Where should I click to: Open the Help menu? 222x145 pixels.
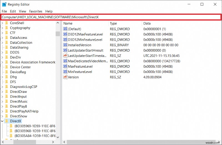point(49,11)
